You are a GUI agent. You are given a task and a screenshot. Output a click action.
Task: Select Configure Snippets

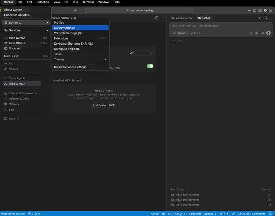pyautogui.click(x=80, y=49)
